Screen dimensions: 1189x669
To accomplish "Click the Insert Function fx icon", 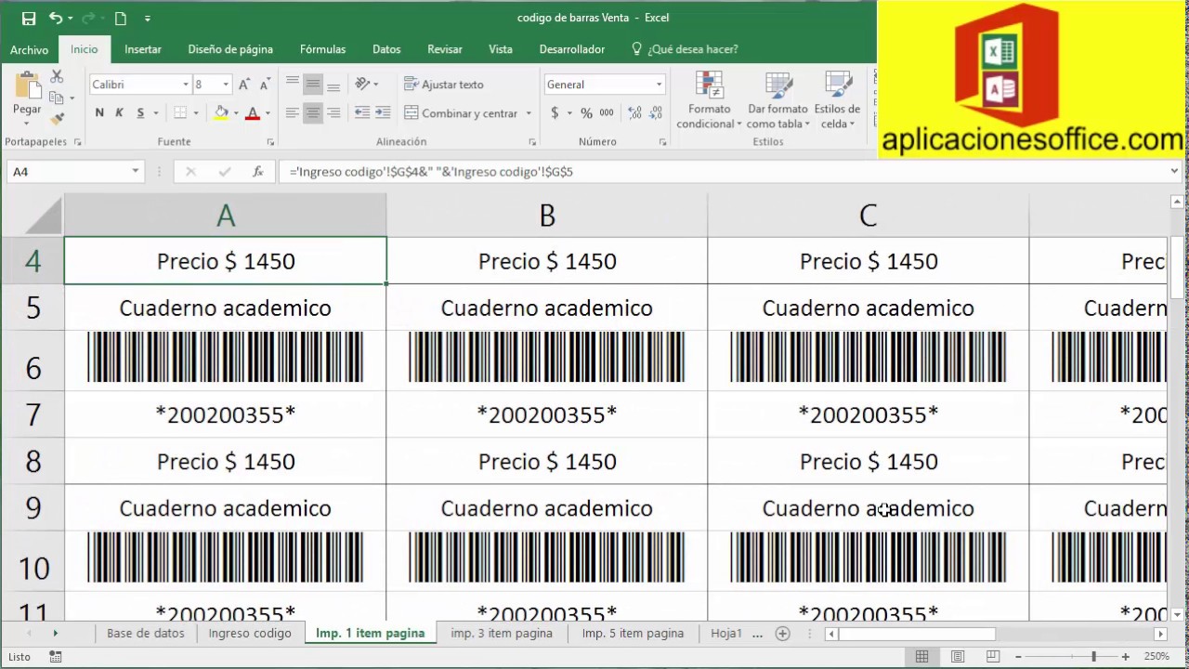I will click(258, 172).
